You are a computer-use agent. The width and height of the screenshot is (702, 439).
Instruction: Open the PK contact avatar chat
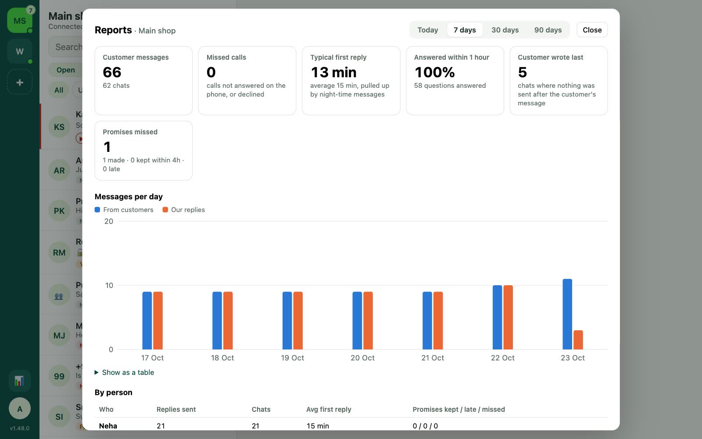[59, 211]
